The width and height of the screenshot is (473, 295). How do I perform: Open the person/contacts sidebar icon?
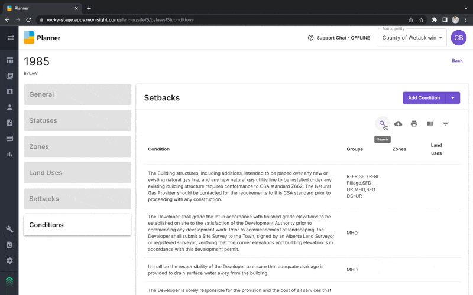9,107
